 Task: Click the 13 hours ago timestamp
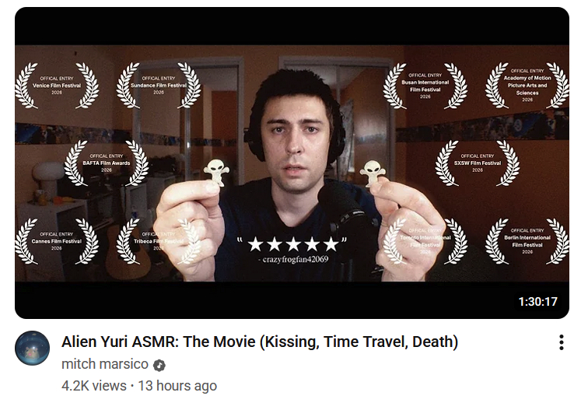(x=177, y=386)
